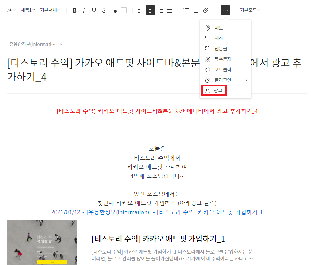311x265 pixels.
Task: Click the special character asterisk icon
Action: point(208,59)
